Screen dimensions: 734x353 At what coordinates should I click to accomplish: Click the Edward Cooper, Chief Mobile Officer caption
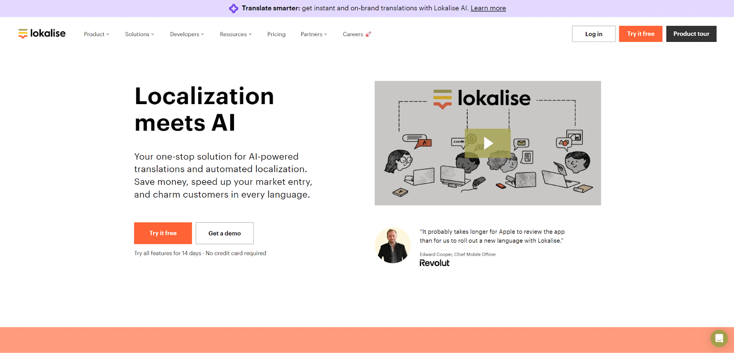coord(458,254)
